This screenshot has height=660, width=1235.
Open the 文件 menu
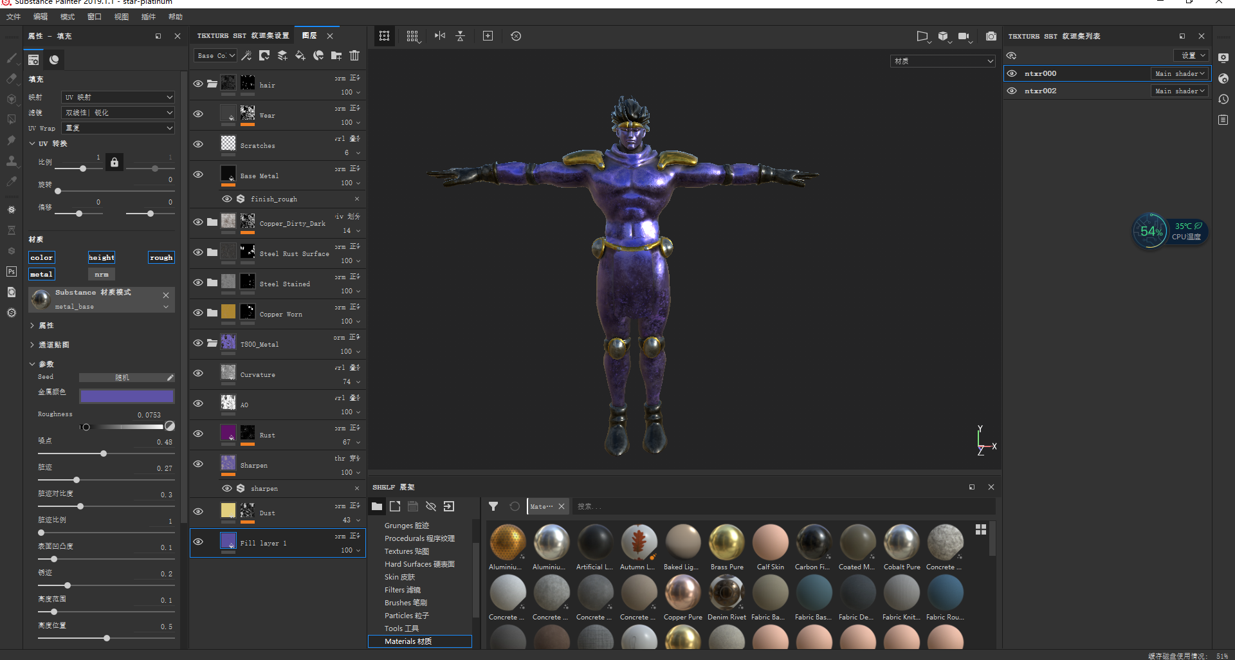coord(14,17)
